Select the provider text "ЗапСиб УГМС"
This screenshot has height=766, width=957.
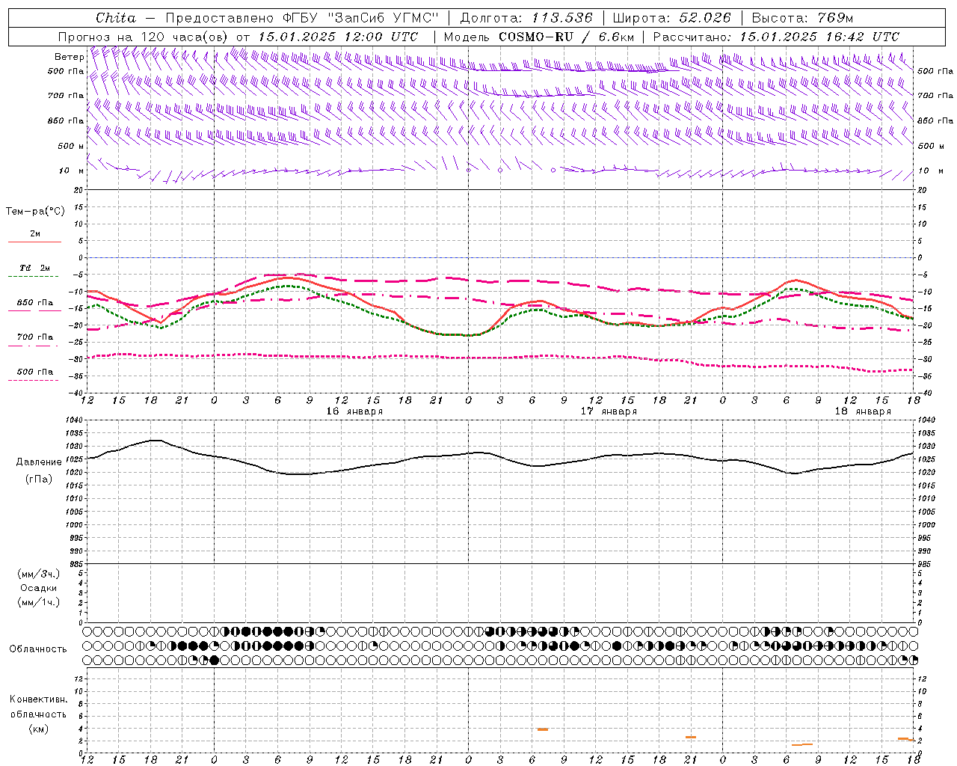pos(383,18)
